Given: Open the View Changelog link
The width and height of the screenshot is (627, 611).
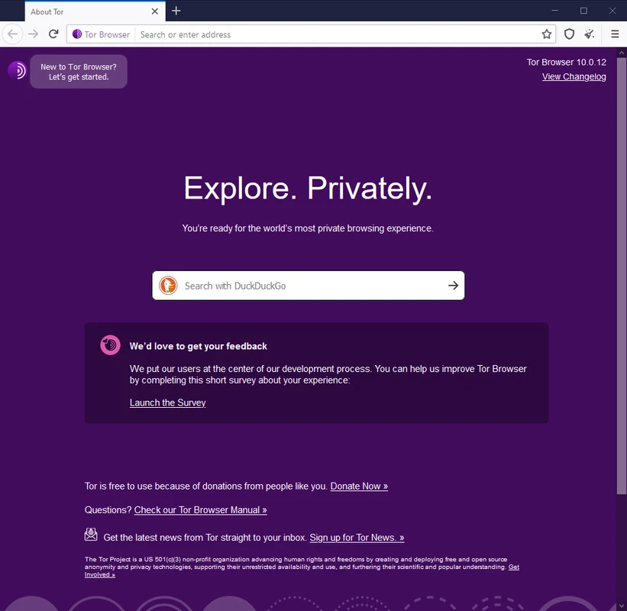Looking at the screenshot, I should [574, 77].
